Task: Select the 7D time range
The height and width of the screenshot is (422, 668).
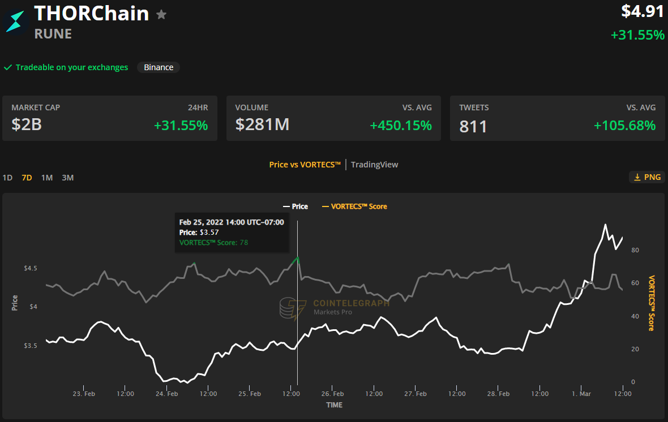Action: (27, 178)
